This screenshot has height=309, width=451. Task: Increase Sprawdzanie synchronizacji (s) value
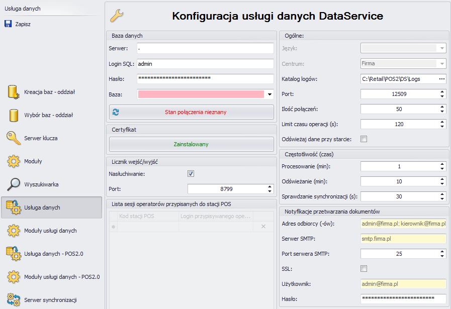(442, 194)
